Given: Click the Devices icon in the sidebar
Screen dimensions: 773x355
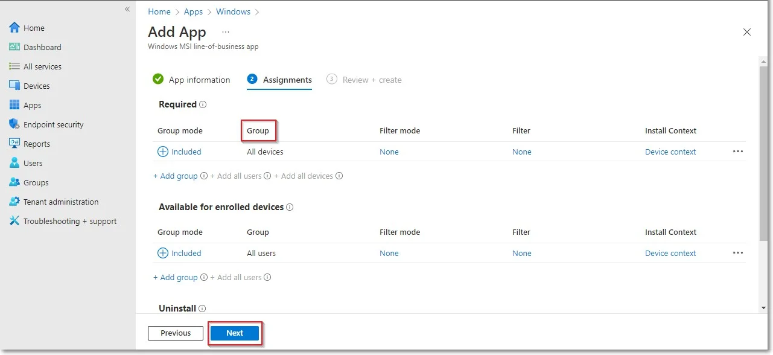Looking at the screenshot, I should point(14,86).
